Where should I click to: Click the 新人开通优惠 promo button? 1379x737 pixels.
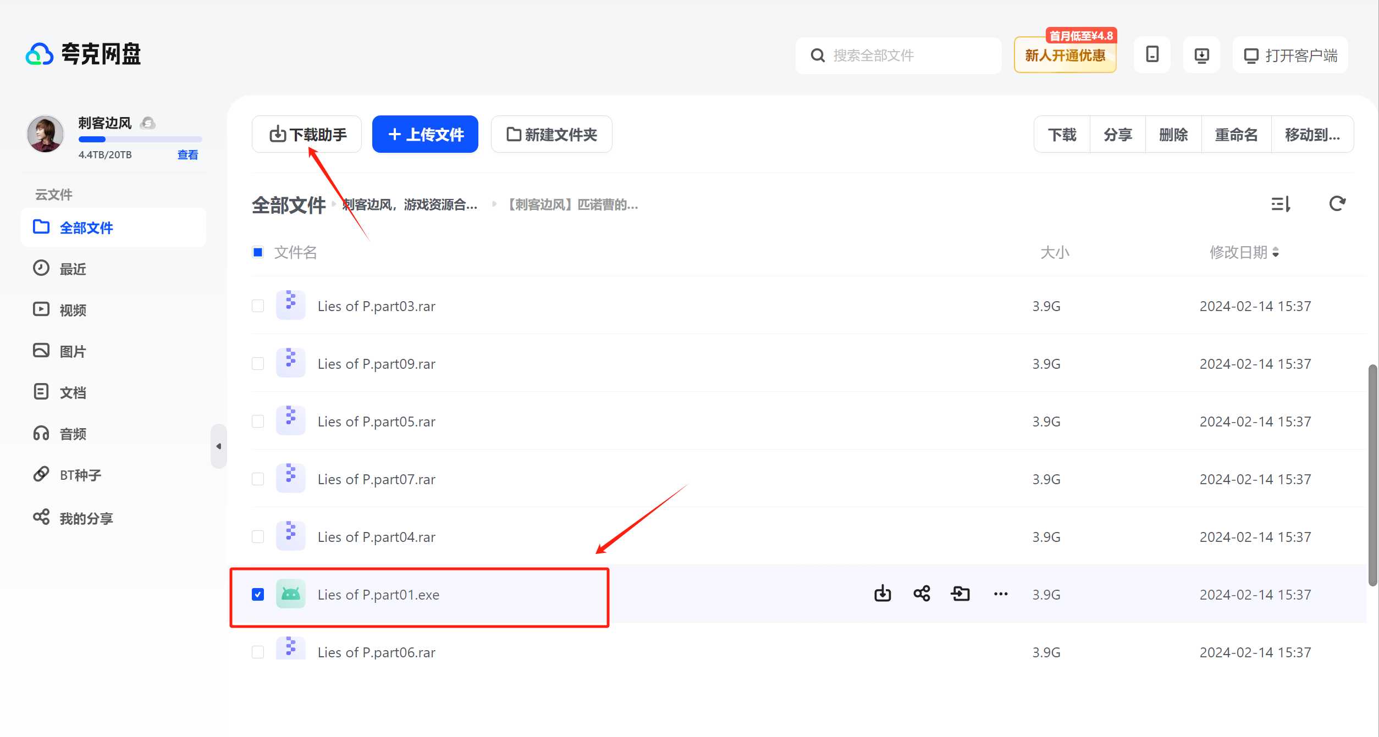pyautogui.click(x=1065, y=55)
